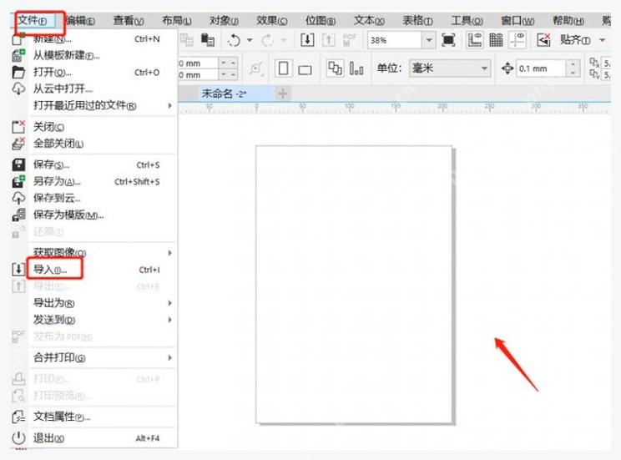Toggle the snap-off icon beside 贴齐
This screenshot has width=621, height=460.
pyautogui.click(x=543, y=39)
